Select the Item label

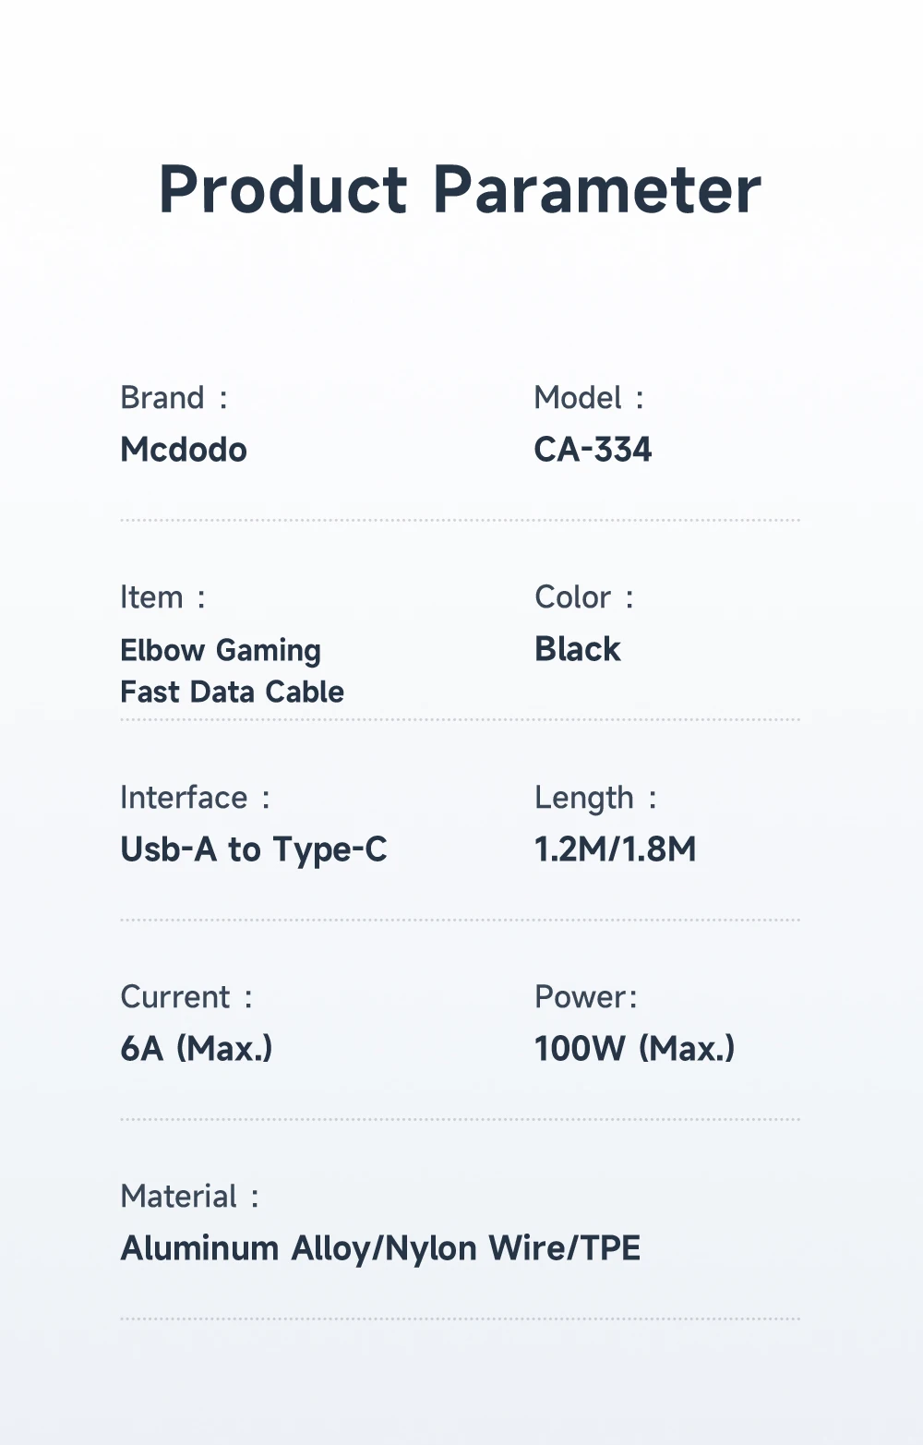pos(162,597)
